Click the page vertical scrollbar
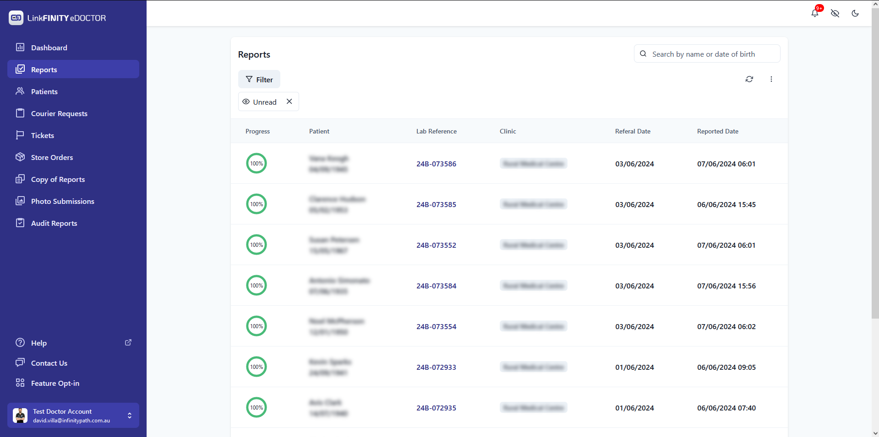Viewport: 879px width, 437px height. (x=875, y=163)
